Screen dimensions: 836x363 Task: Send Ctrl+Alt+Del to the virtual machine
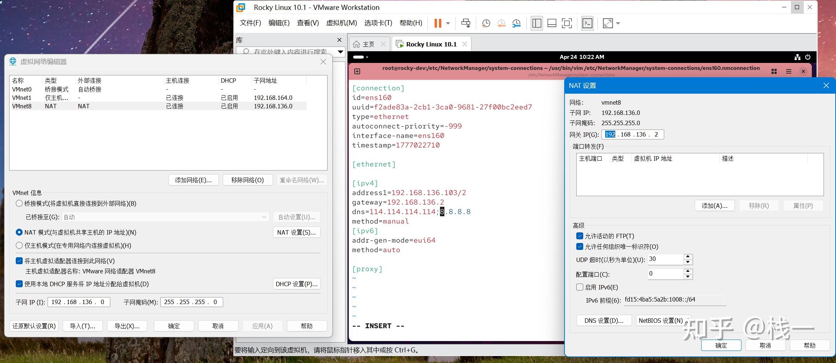[466, 23]
